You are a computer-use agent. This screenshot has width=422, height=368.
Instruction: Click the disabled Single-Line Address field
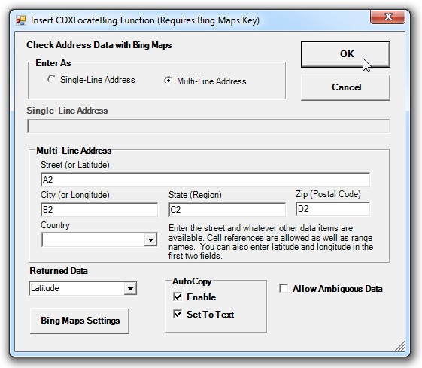(x=208, y=126)
